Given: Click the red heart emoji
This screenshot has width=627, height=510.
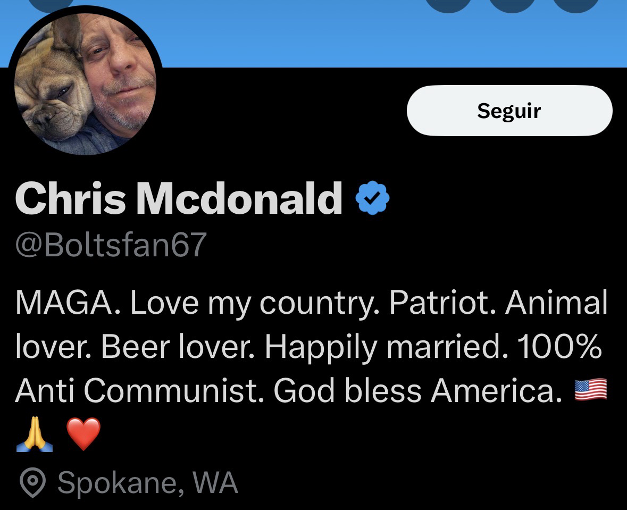Looking at the screenshot, I should point(83,433).
